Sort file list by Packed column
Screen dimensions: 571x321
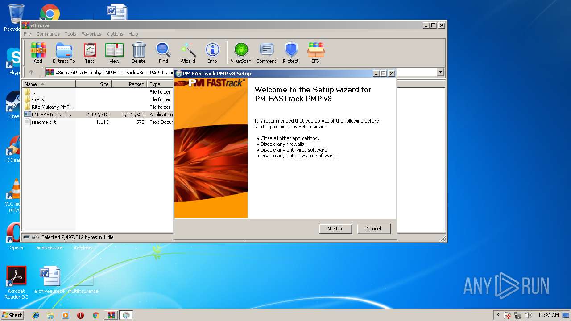coord(129,84)
